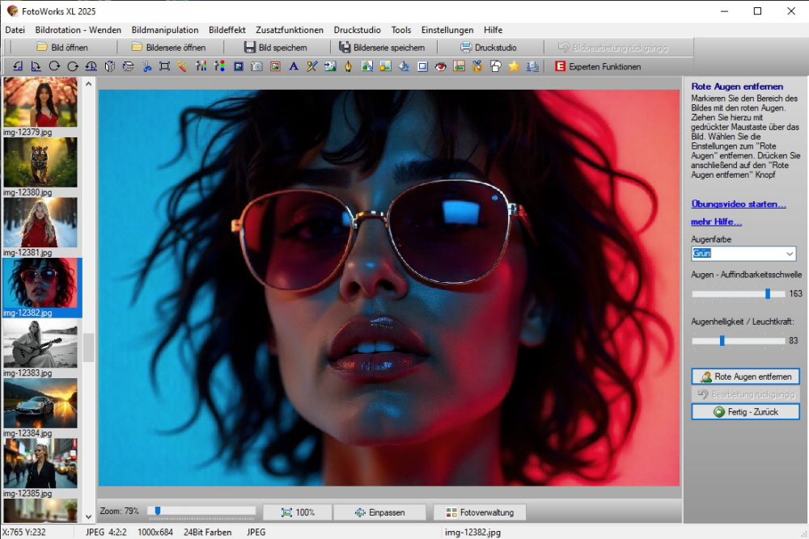Click the Einpassen fit button
The width and height of the screenshot is (809, 539).
(x=380, y=512)
